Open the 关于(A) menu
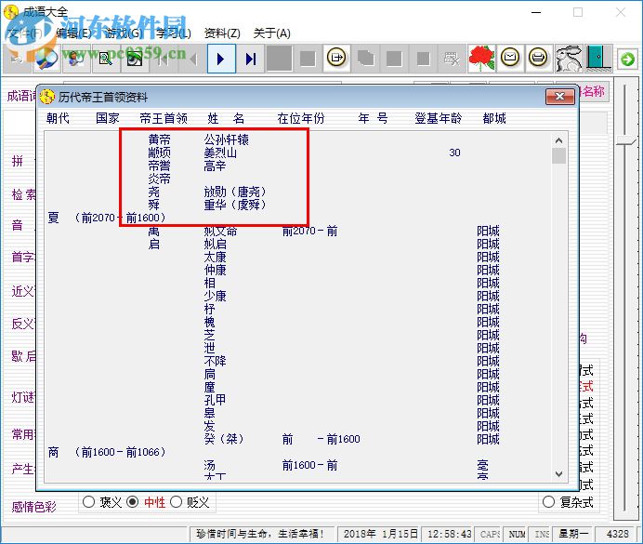The width and height of the screenshot is (643, 544). [272, 33]
